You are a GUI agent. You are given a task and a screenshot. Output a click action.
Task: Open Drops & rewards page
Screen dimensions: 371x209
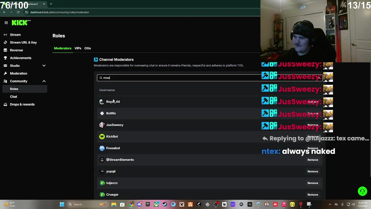click(x=22, y=105)
